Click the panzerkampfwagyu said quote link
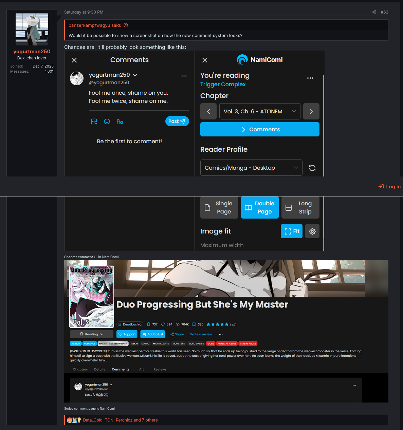The image size is (403, 430). (x=95, y=25)
